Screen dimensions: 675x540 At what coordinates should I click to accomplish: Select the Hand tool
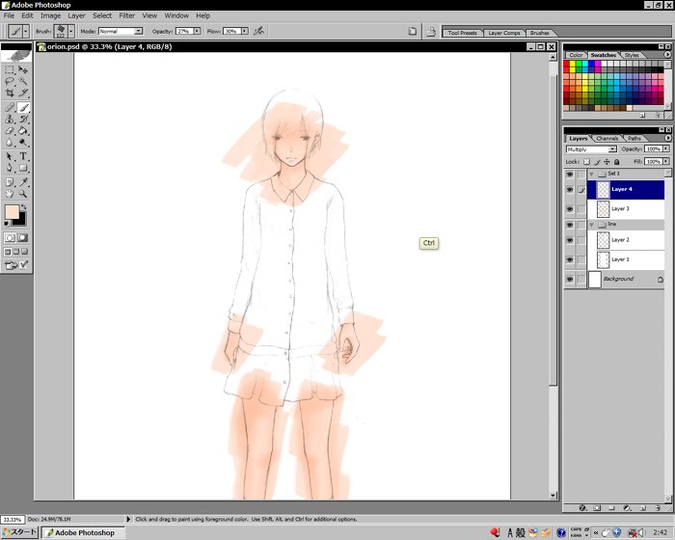(10, 194)
